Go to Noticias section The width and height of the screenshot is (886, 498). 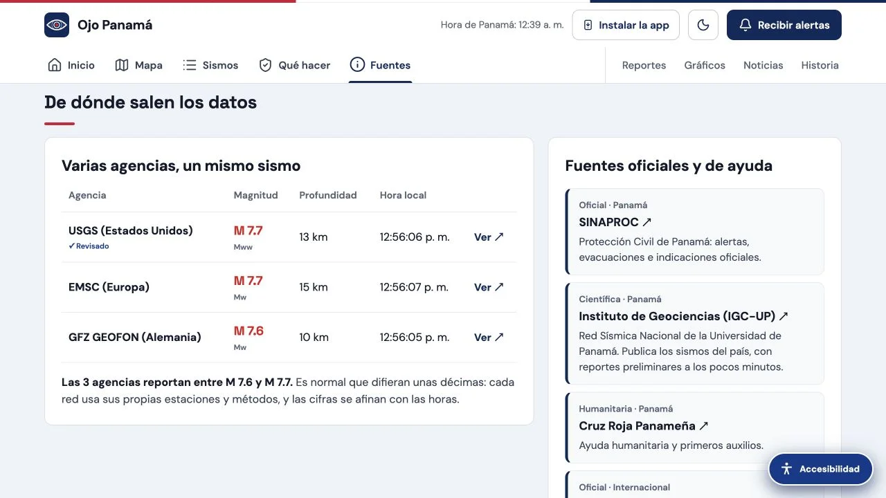click(763, 65)
